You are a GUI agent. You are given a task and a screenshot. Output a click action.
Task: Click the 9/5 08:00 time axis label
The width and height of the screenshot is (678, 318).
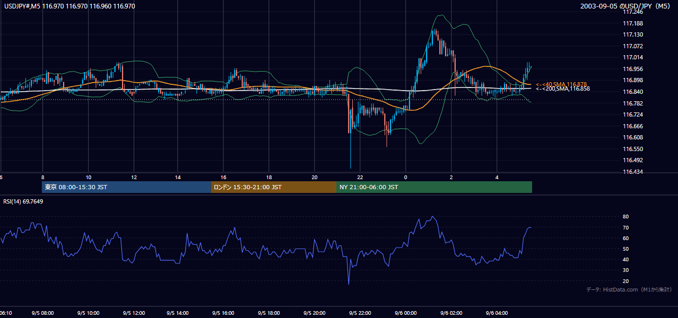pyautogui.click(x=42, y=313)
